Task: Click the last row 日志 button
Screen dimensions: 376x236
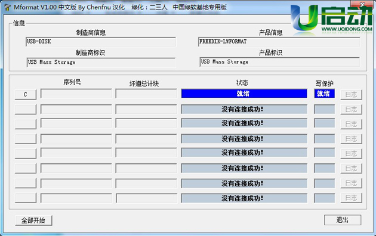Action: click(x=351, y=198)
